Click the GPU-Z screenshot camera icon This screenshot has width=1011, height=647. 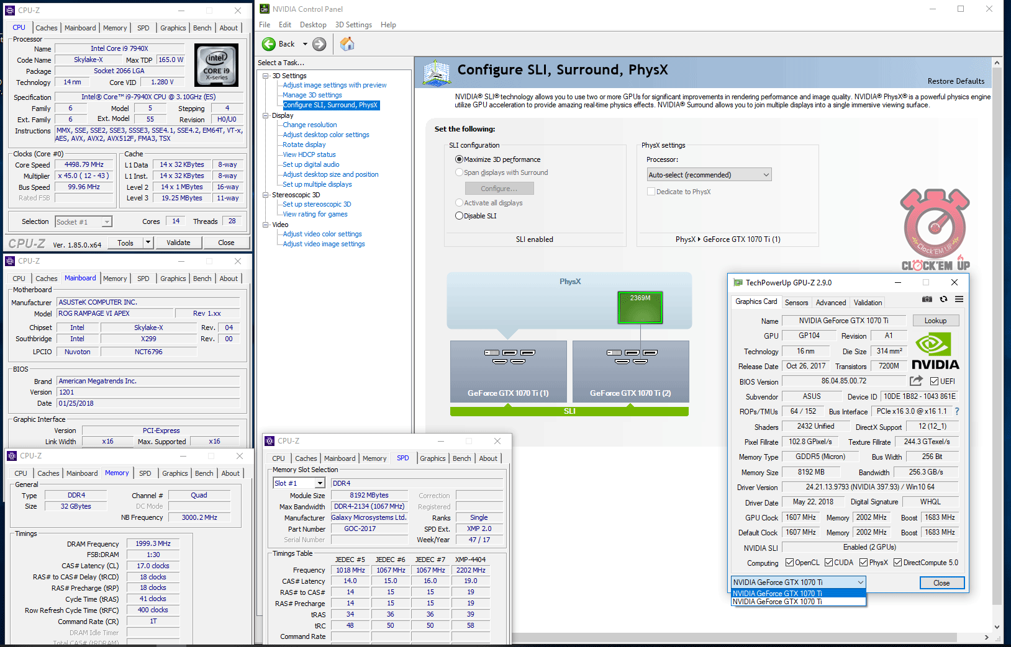coord(927,299)
